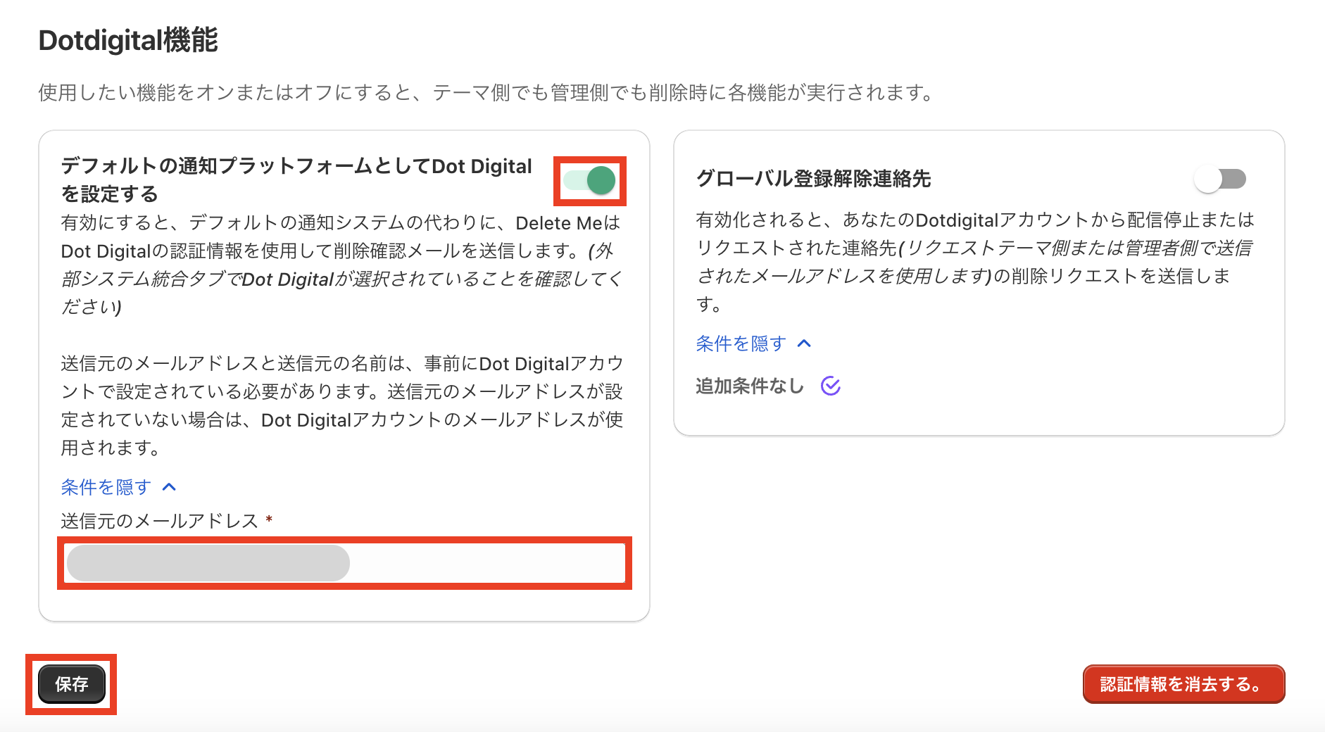
Task: Click the グローバル登録解除連絡先 title
Action: pos(813,179)
